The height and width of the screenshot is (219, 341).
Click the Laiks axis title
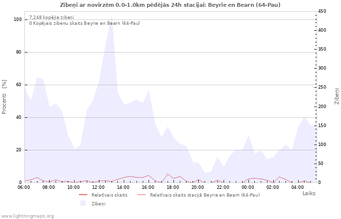coord(309,193)
